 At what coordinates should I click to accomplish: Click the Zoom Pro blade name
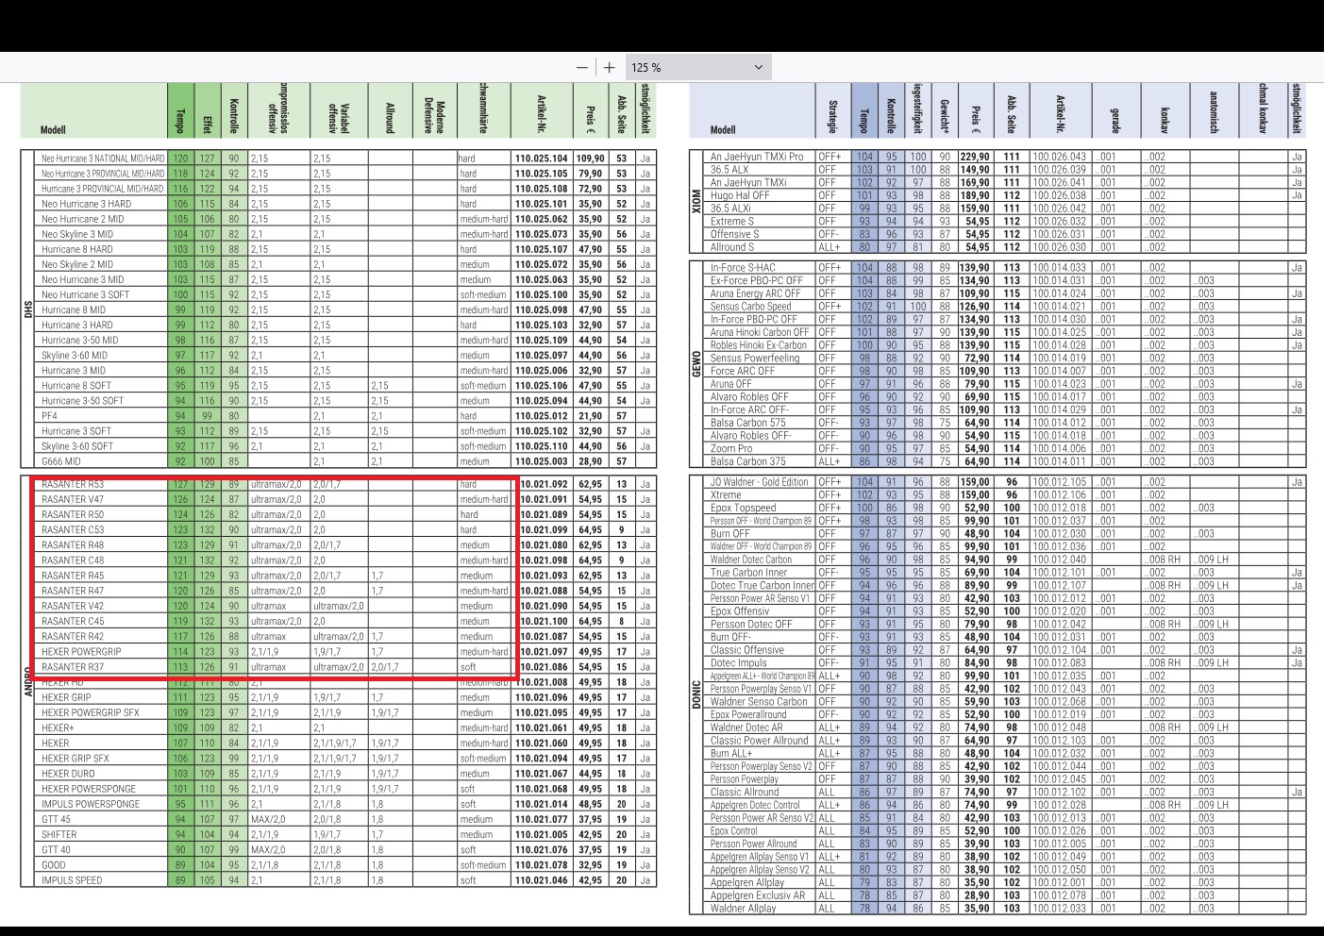pyautogui.click(x=731, y=448)
